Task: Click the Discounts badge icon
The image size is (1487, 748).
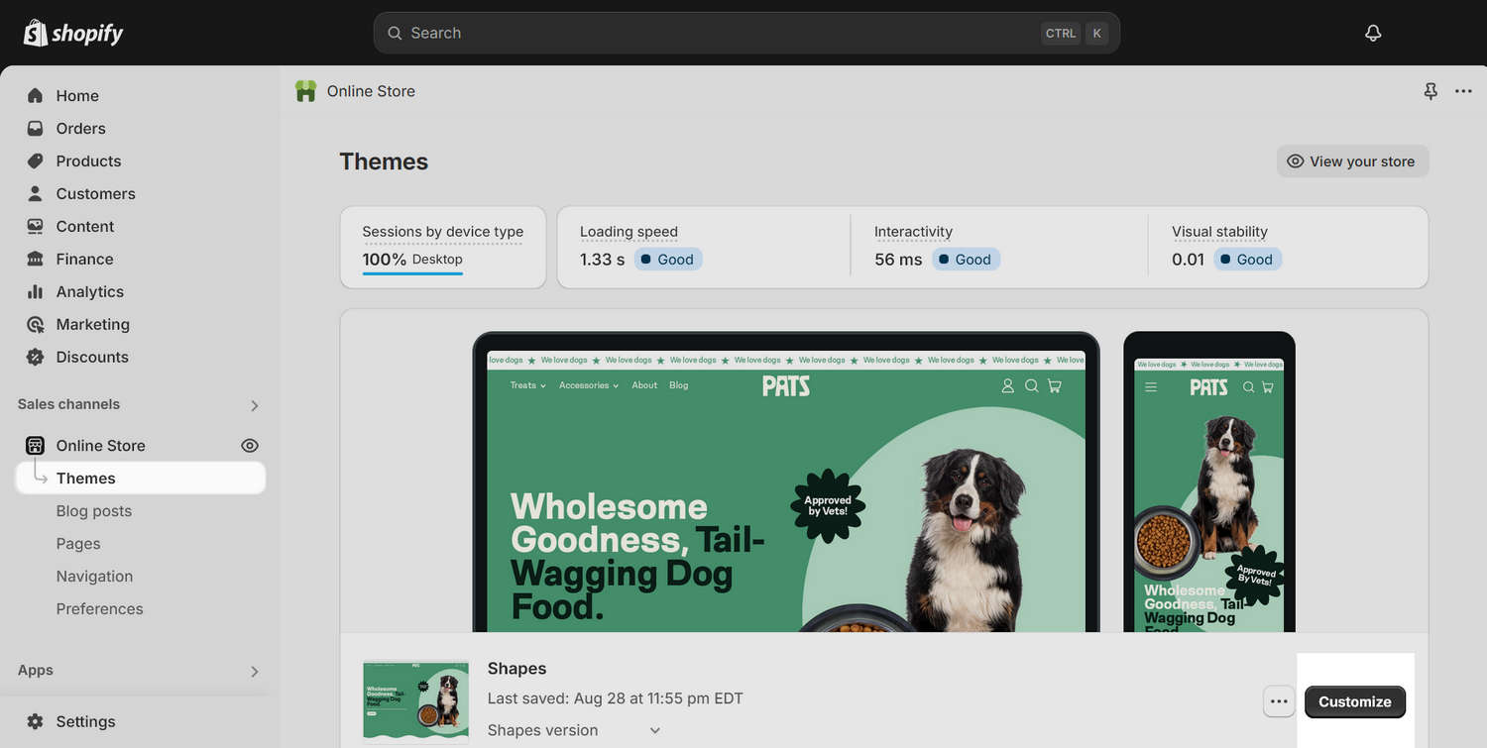Action: (x=36, y=357)
